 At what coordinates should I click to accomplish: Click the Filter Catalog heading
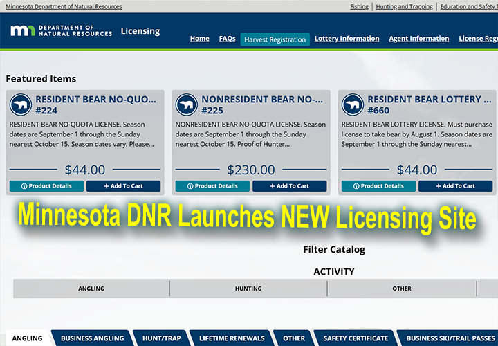tap(334, 249)
